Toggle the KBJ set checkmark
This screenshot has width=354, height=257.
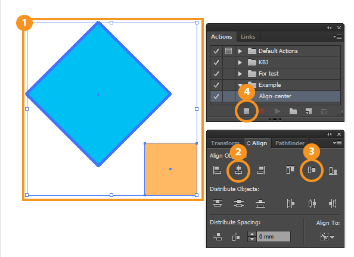click(216, 62)
